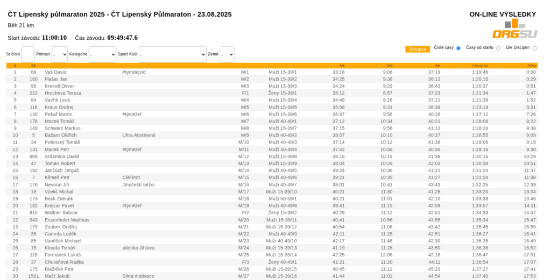Select the Čisté časy radio button
Screen dimensions: 551x280
[x=458, y=48]
